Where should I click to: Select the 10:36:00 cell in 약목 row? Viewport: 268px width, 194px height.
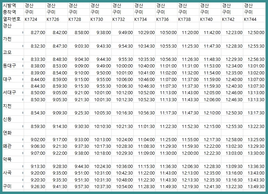[123, 166]
